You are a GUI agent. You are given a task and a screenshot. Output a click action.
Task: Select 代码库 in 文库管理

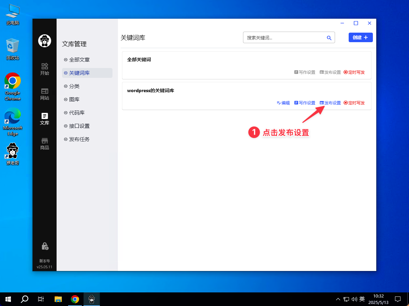pos(87,113)
